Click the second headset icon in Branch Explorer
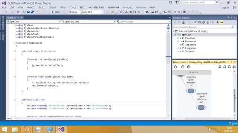This screenshot has height=133, width=238. 225,67
